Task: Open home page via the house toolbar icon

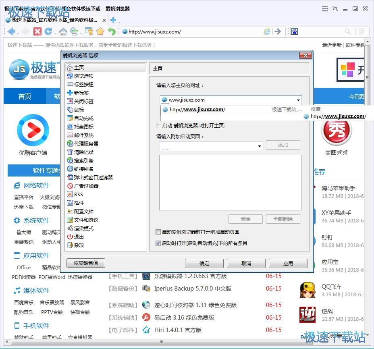Action: [63, 31]
